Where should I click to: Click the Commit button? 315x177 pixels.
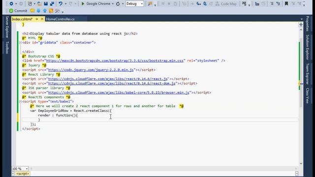tap(18, 11)
